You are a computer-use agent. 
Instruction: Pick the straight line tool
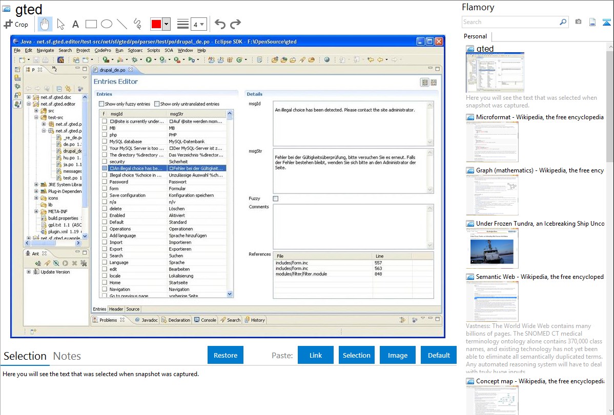coord(121,24)
